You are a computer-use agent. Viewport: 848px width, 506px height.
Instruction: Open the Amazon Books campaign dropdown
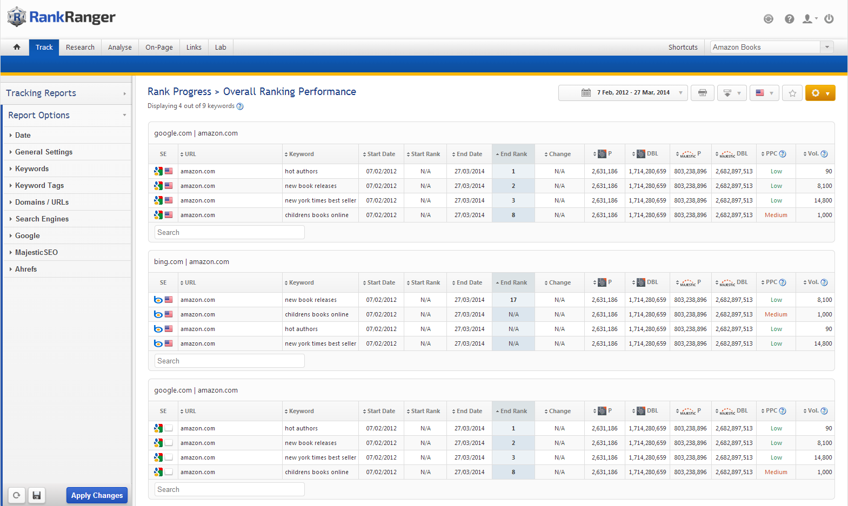(771, 47)
